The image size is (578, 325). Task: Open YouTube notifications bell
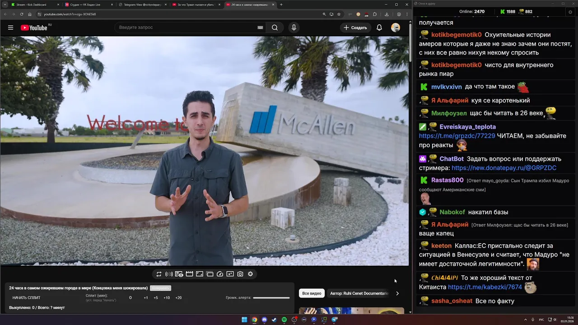(x=379, y=28)
